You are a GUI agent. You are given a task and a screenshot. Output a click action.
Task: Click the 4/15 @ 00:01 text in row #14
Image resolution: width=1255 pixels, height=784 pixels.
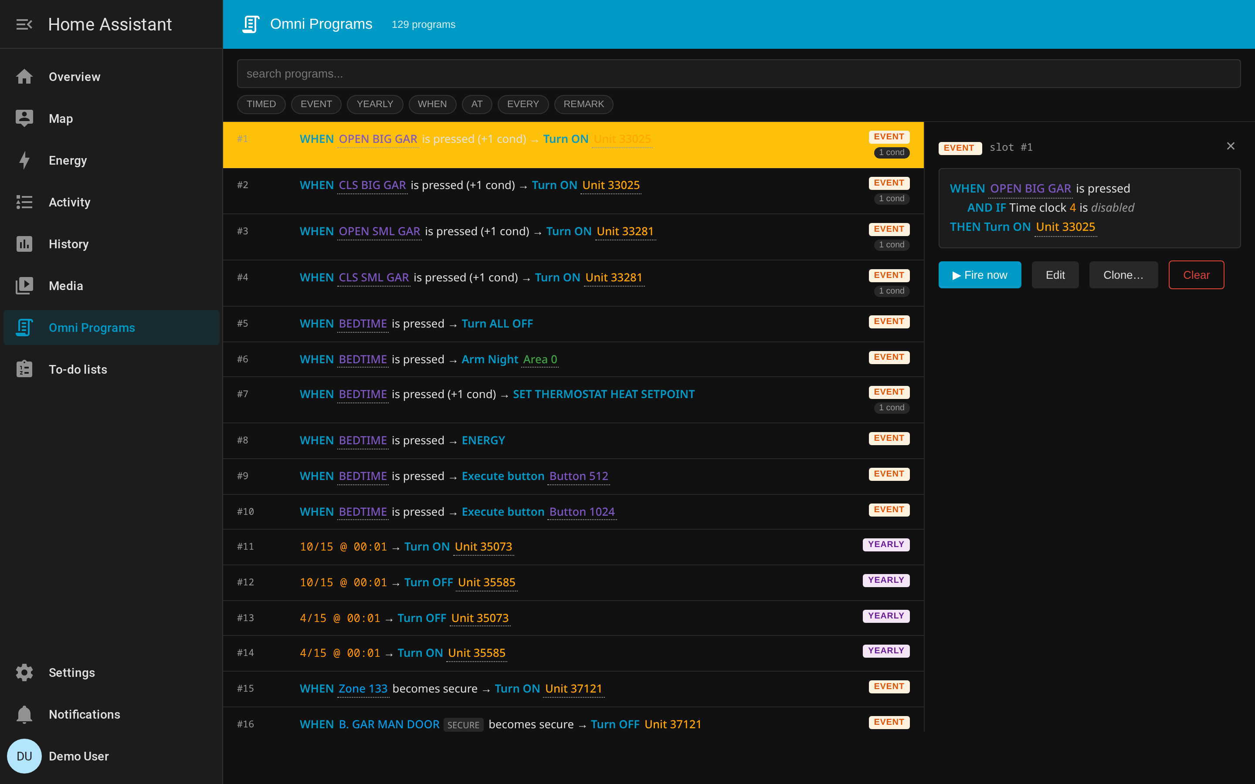[340, 653]
